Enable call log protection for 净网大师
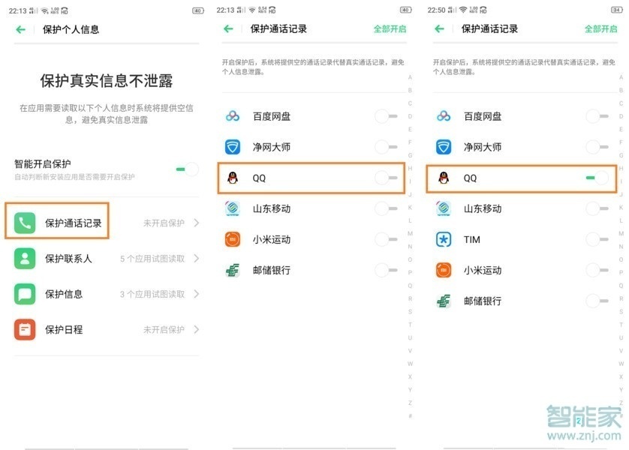This screenshot has height=450, width=629. 387,147
